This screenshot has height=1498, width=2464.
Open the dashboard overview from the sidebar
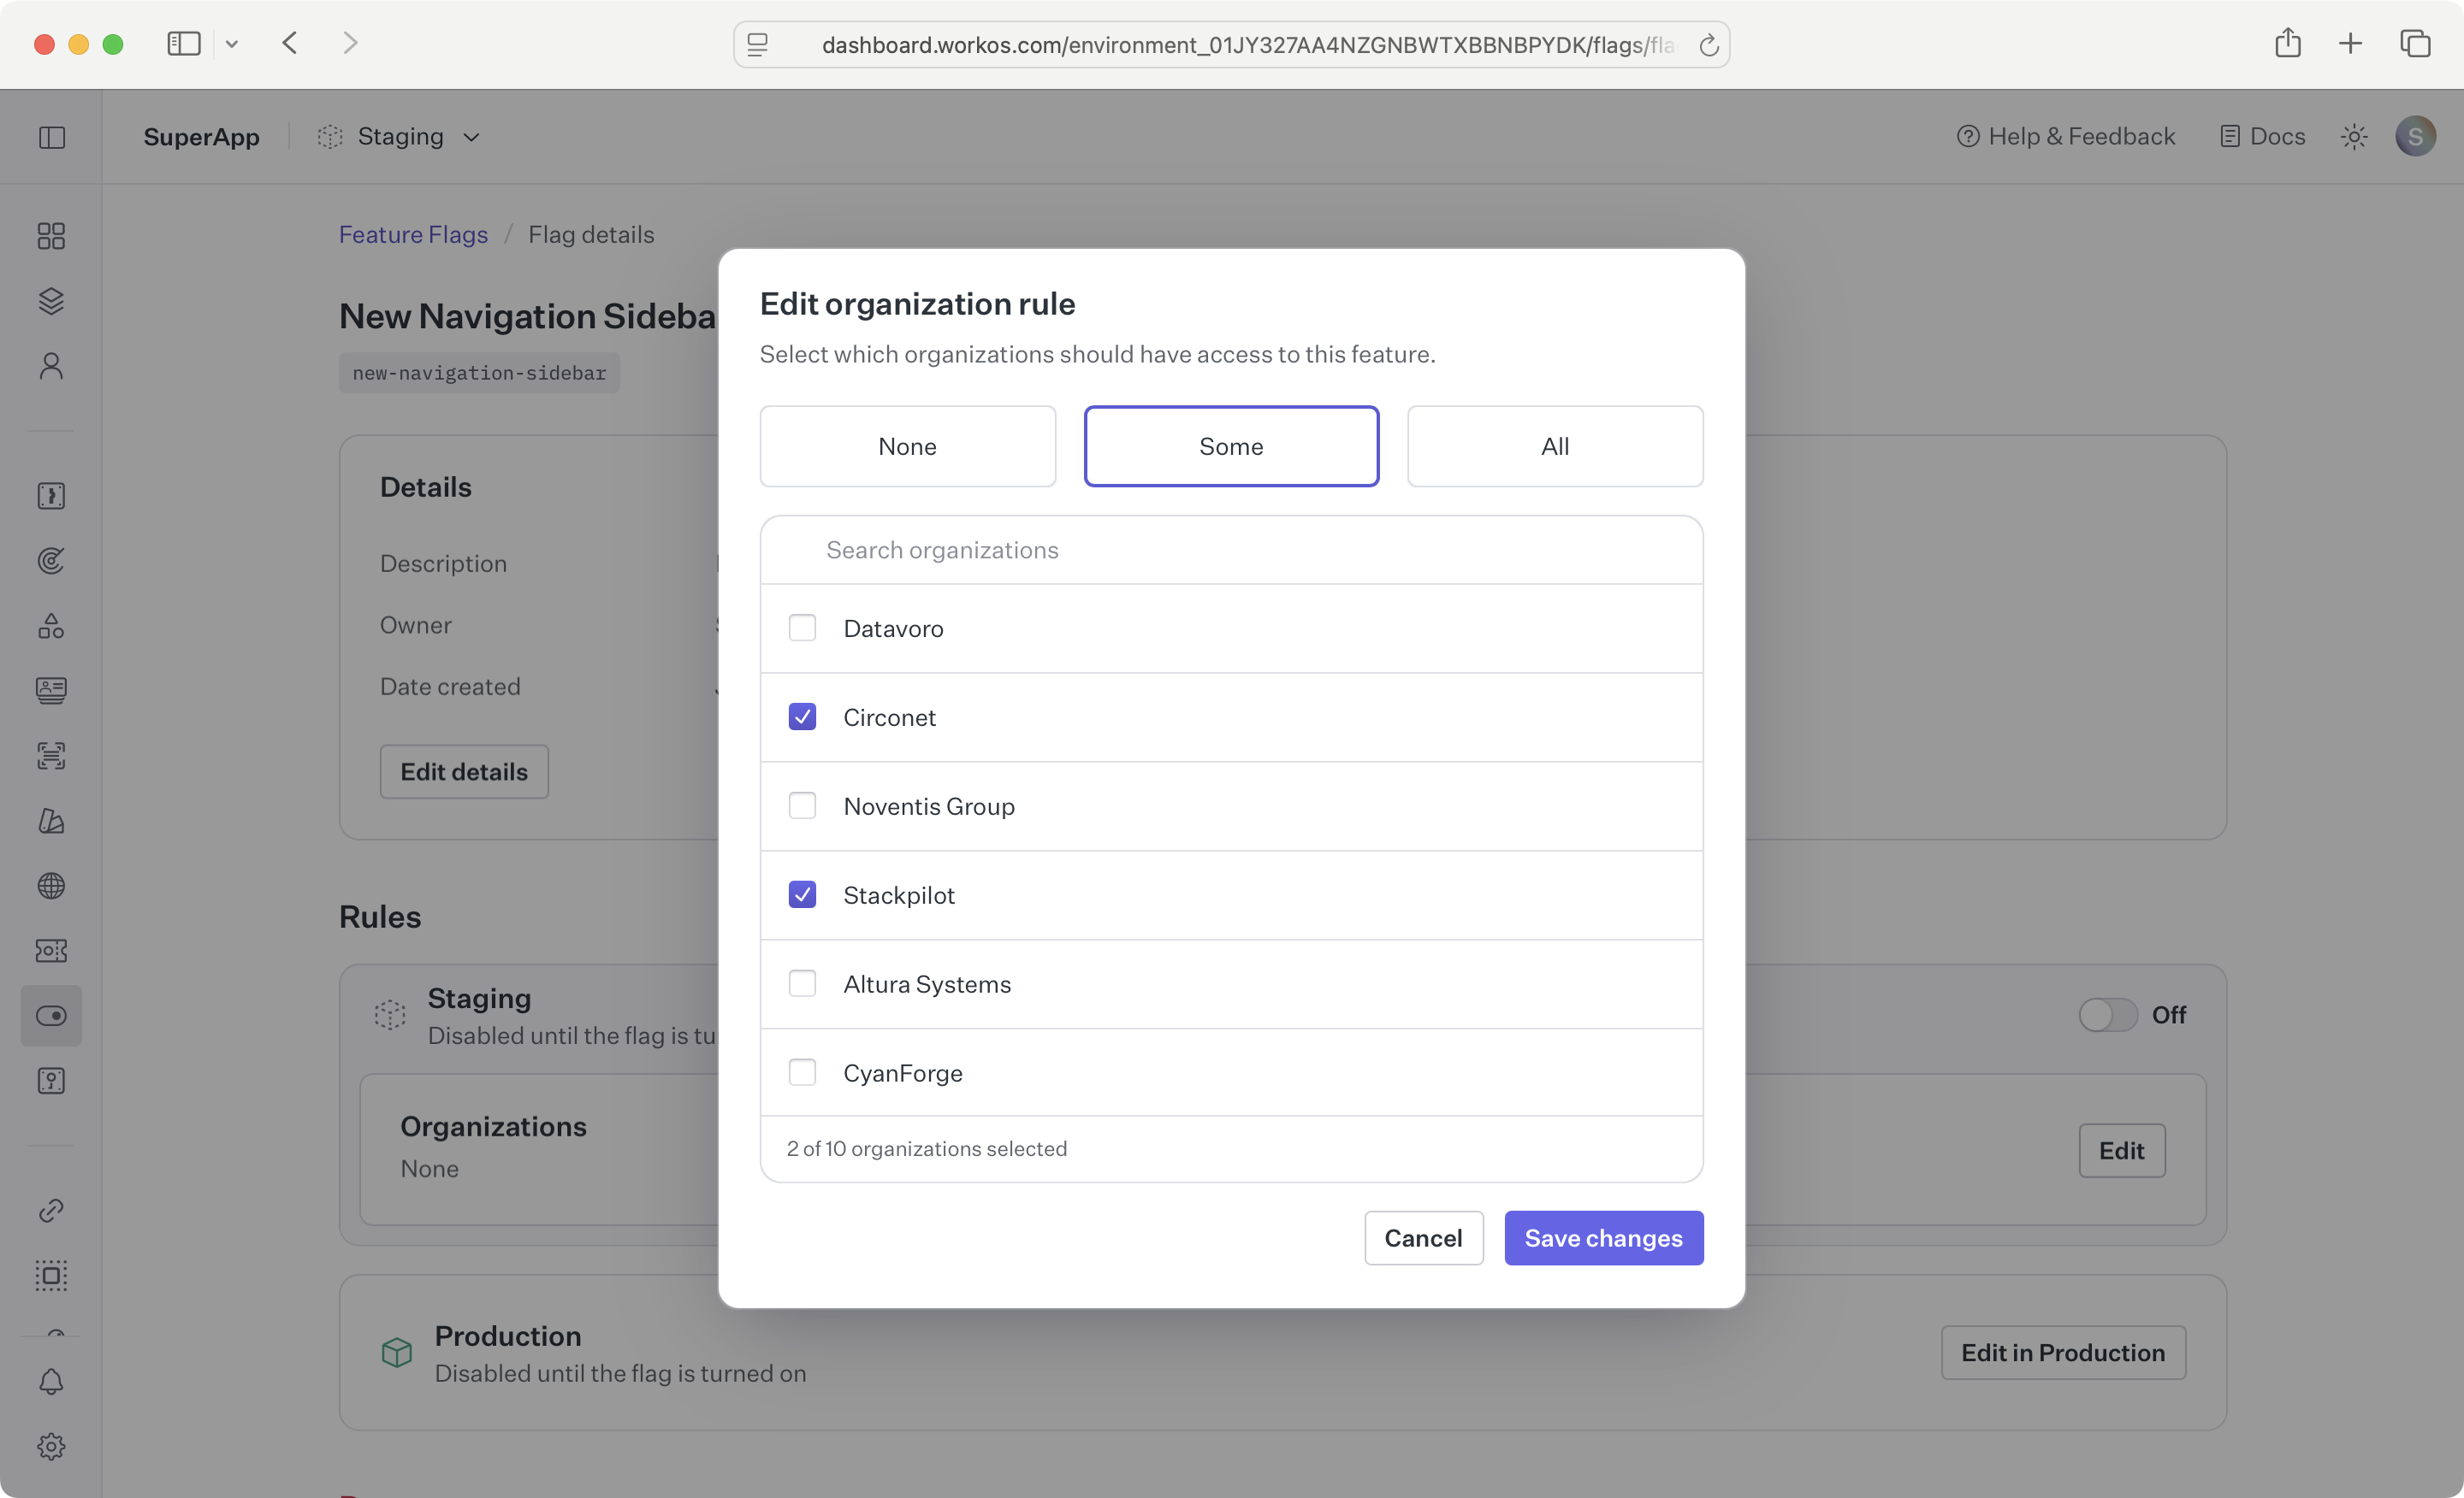[x=51, y=236]
